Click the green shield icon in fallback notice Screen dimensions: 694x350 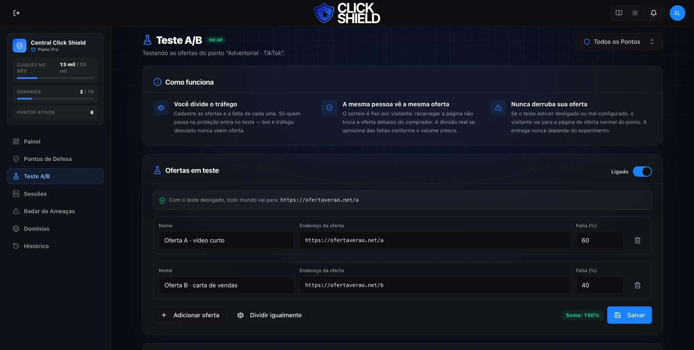coord(162,200)
